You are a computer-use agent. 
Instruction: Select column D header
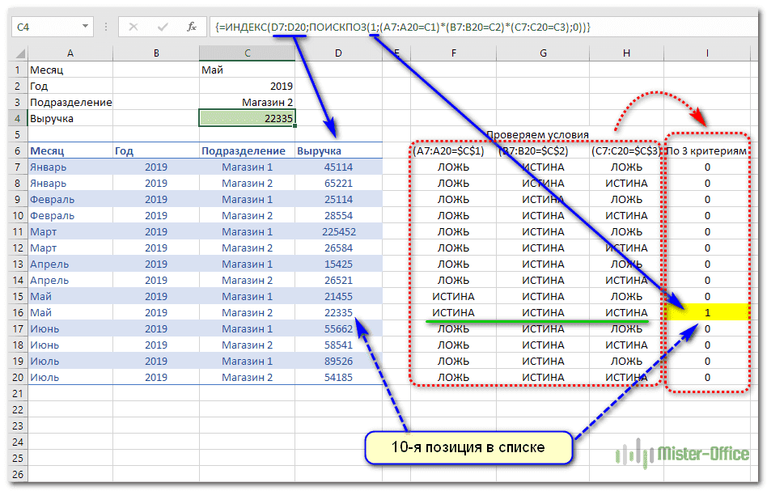click(x=338, y=53)
